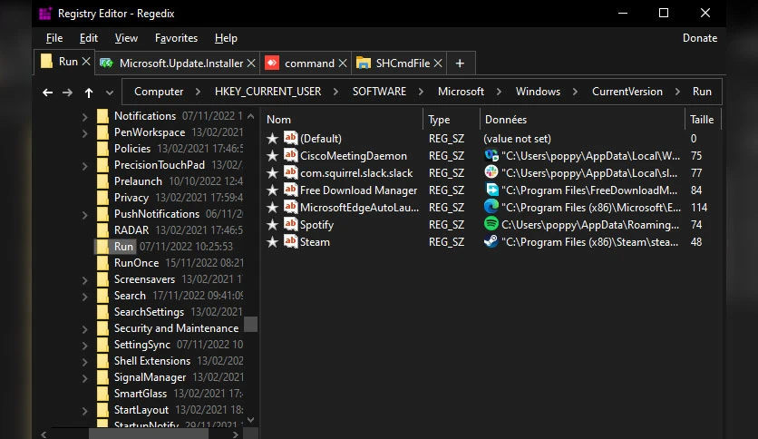Click the Free Download Manager app icon
The width and height of the screenshot is (758, 439).
[491, 190]
